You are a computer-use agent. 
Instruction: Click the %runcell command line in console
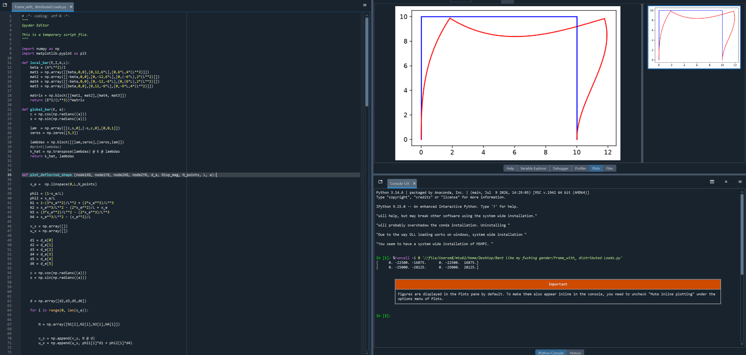point(499,258)
